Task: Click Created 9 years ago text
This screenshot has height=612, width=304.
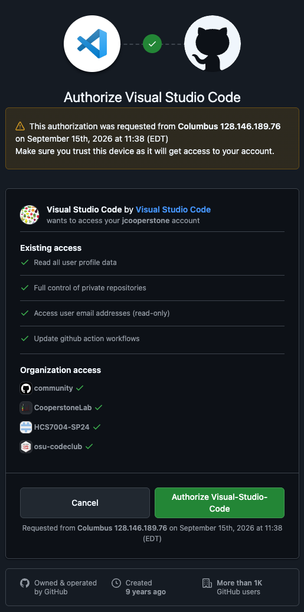Action: (146, 587)
